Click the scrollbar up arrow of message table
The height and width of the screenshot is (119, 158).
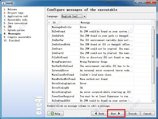pos(153,27)
